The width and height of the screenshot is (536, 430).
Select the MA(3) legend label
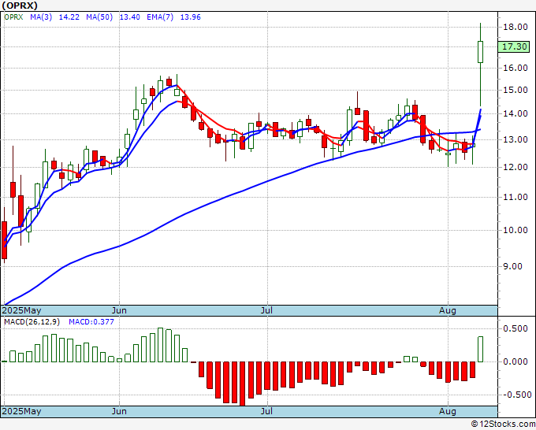(x=41, y=17)
